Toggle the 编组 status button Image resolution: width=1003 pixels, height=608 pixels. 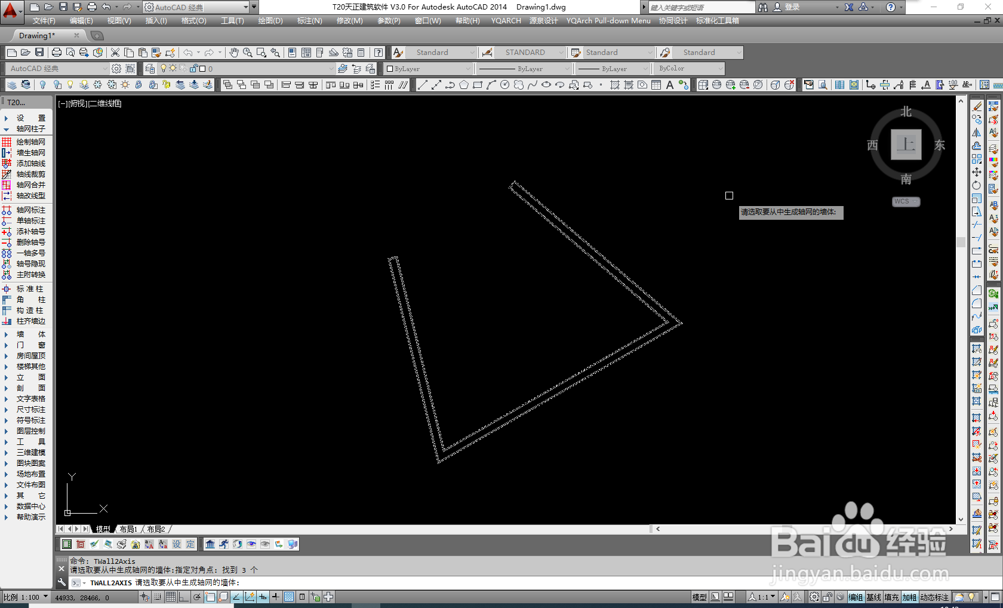[856, 597]
